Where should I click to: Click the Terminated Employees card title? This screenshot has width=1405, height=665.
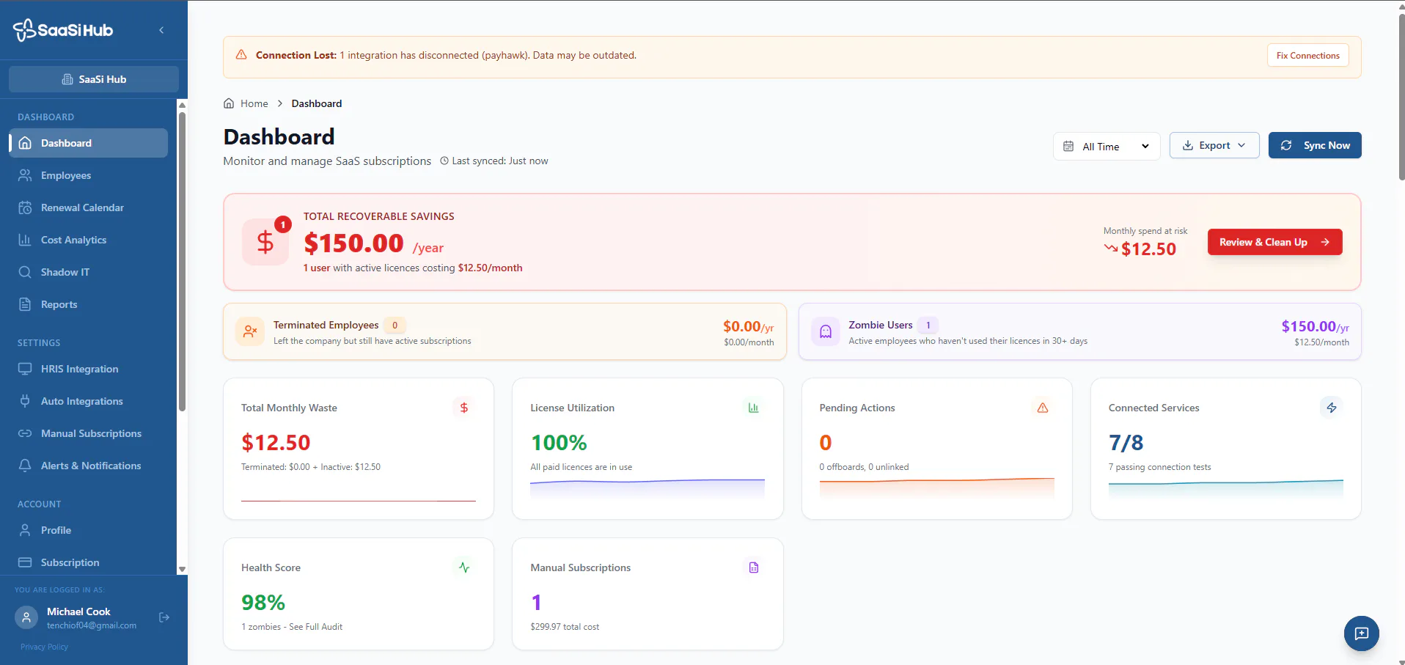[x=326, y=325]
